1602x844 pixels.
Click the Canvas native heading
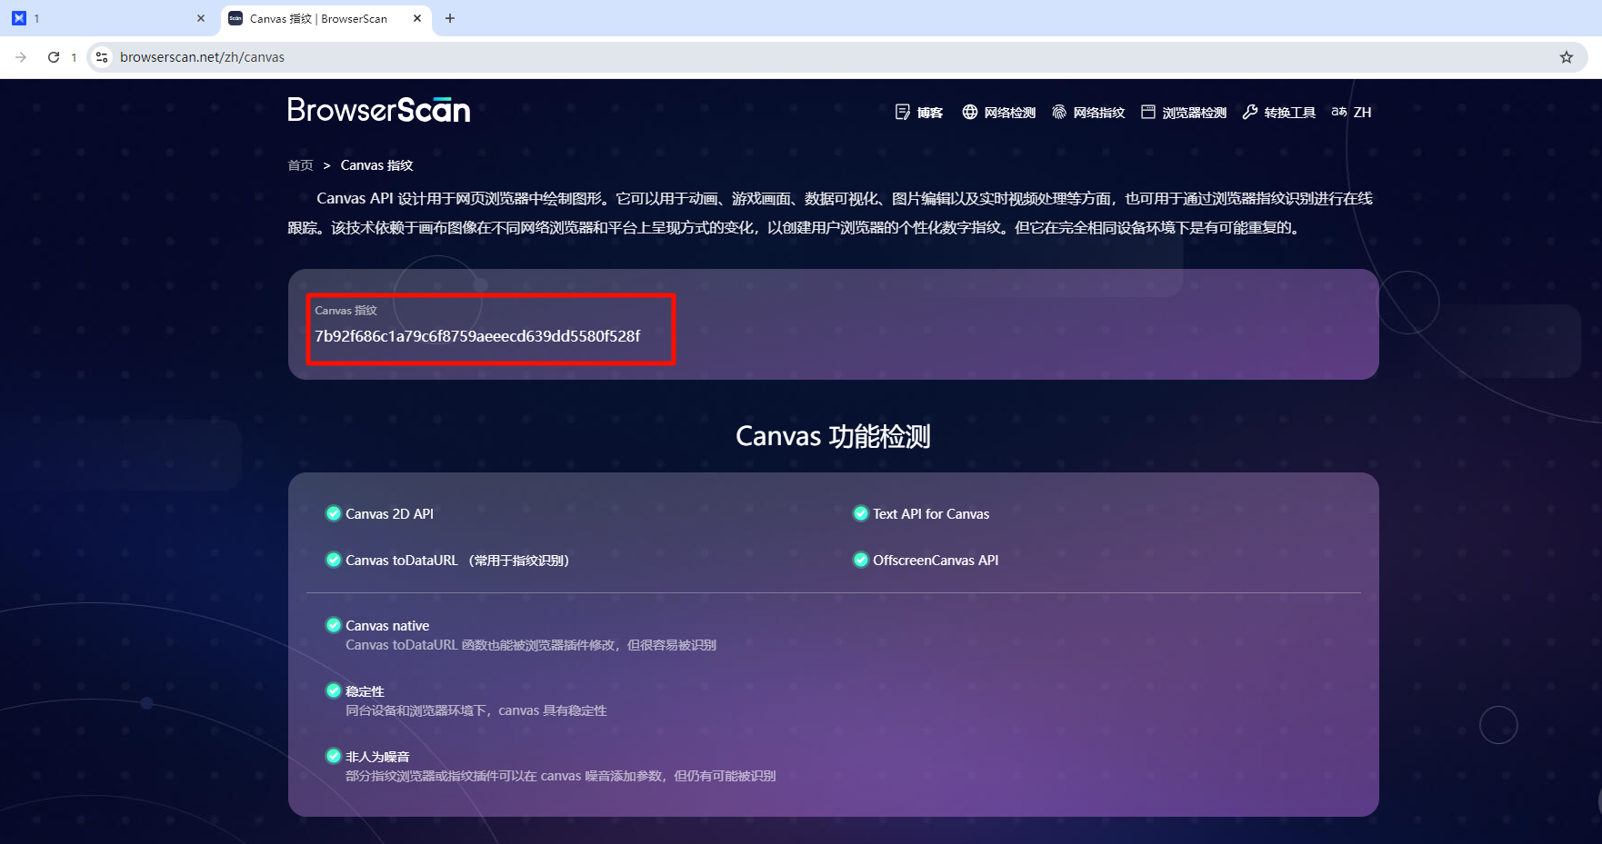coord(387,626)
